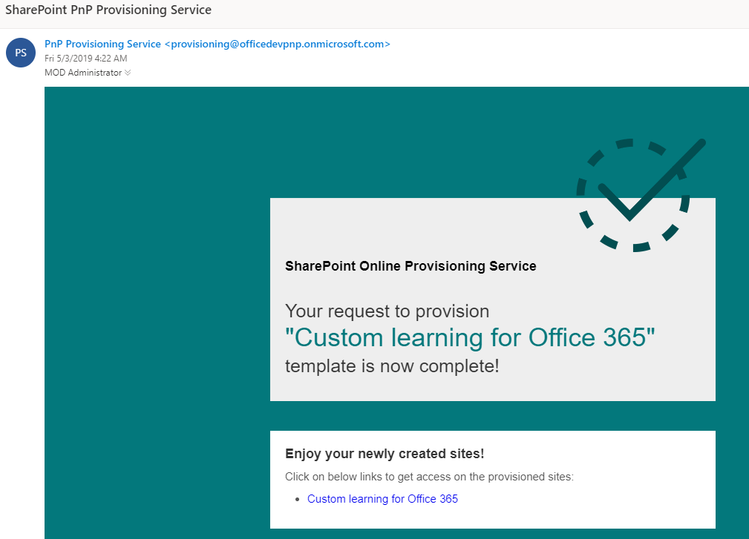
Task: Click the PS sender avatar circle
Action: (21, 53)
